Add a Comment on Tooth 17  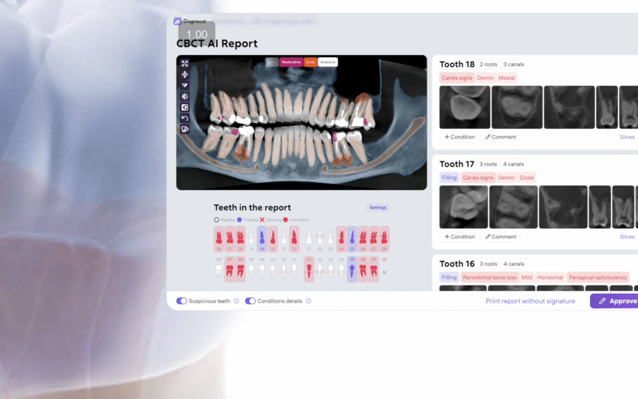(x=500, y=236)
